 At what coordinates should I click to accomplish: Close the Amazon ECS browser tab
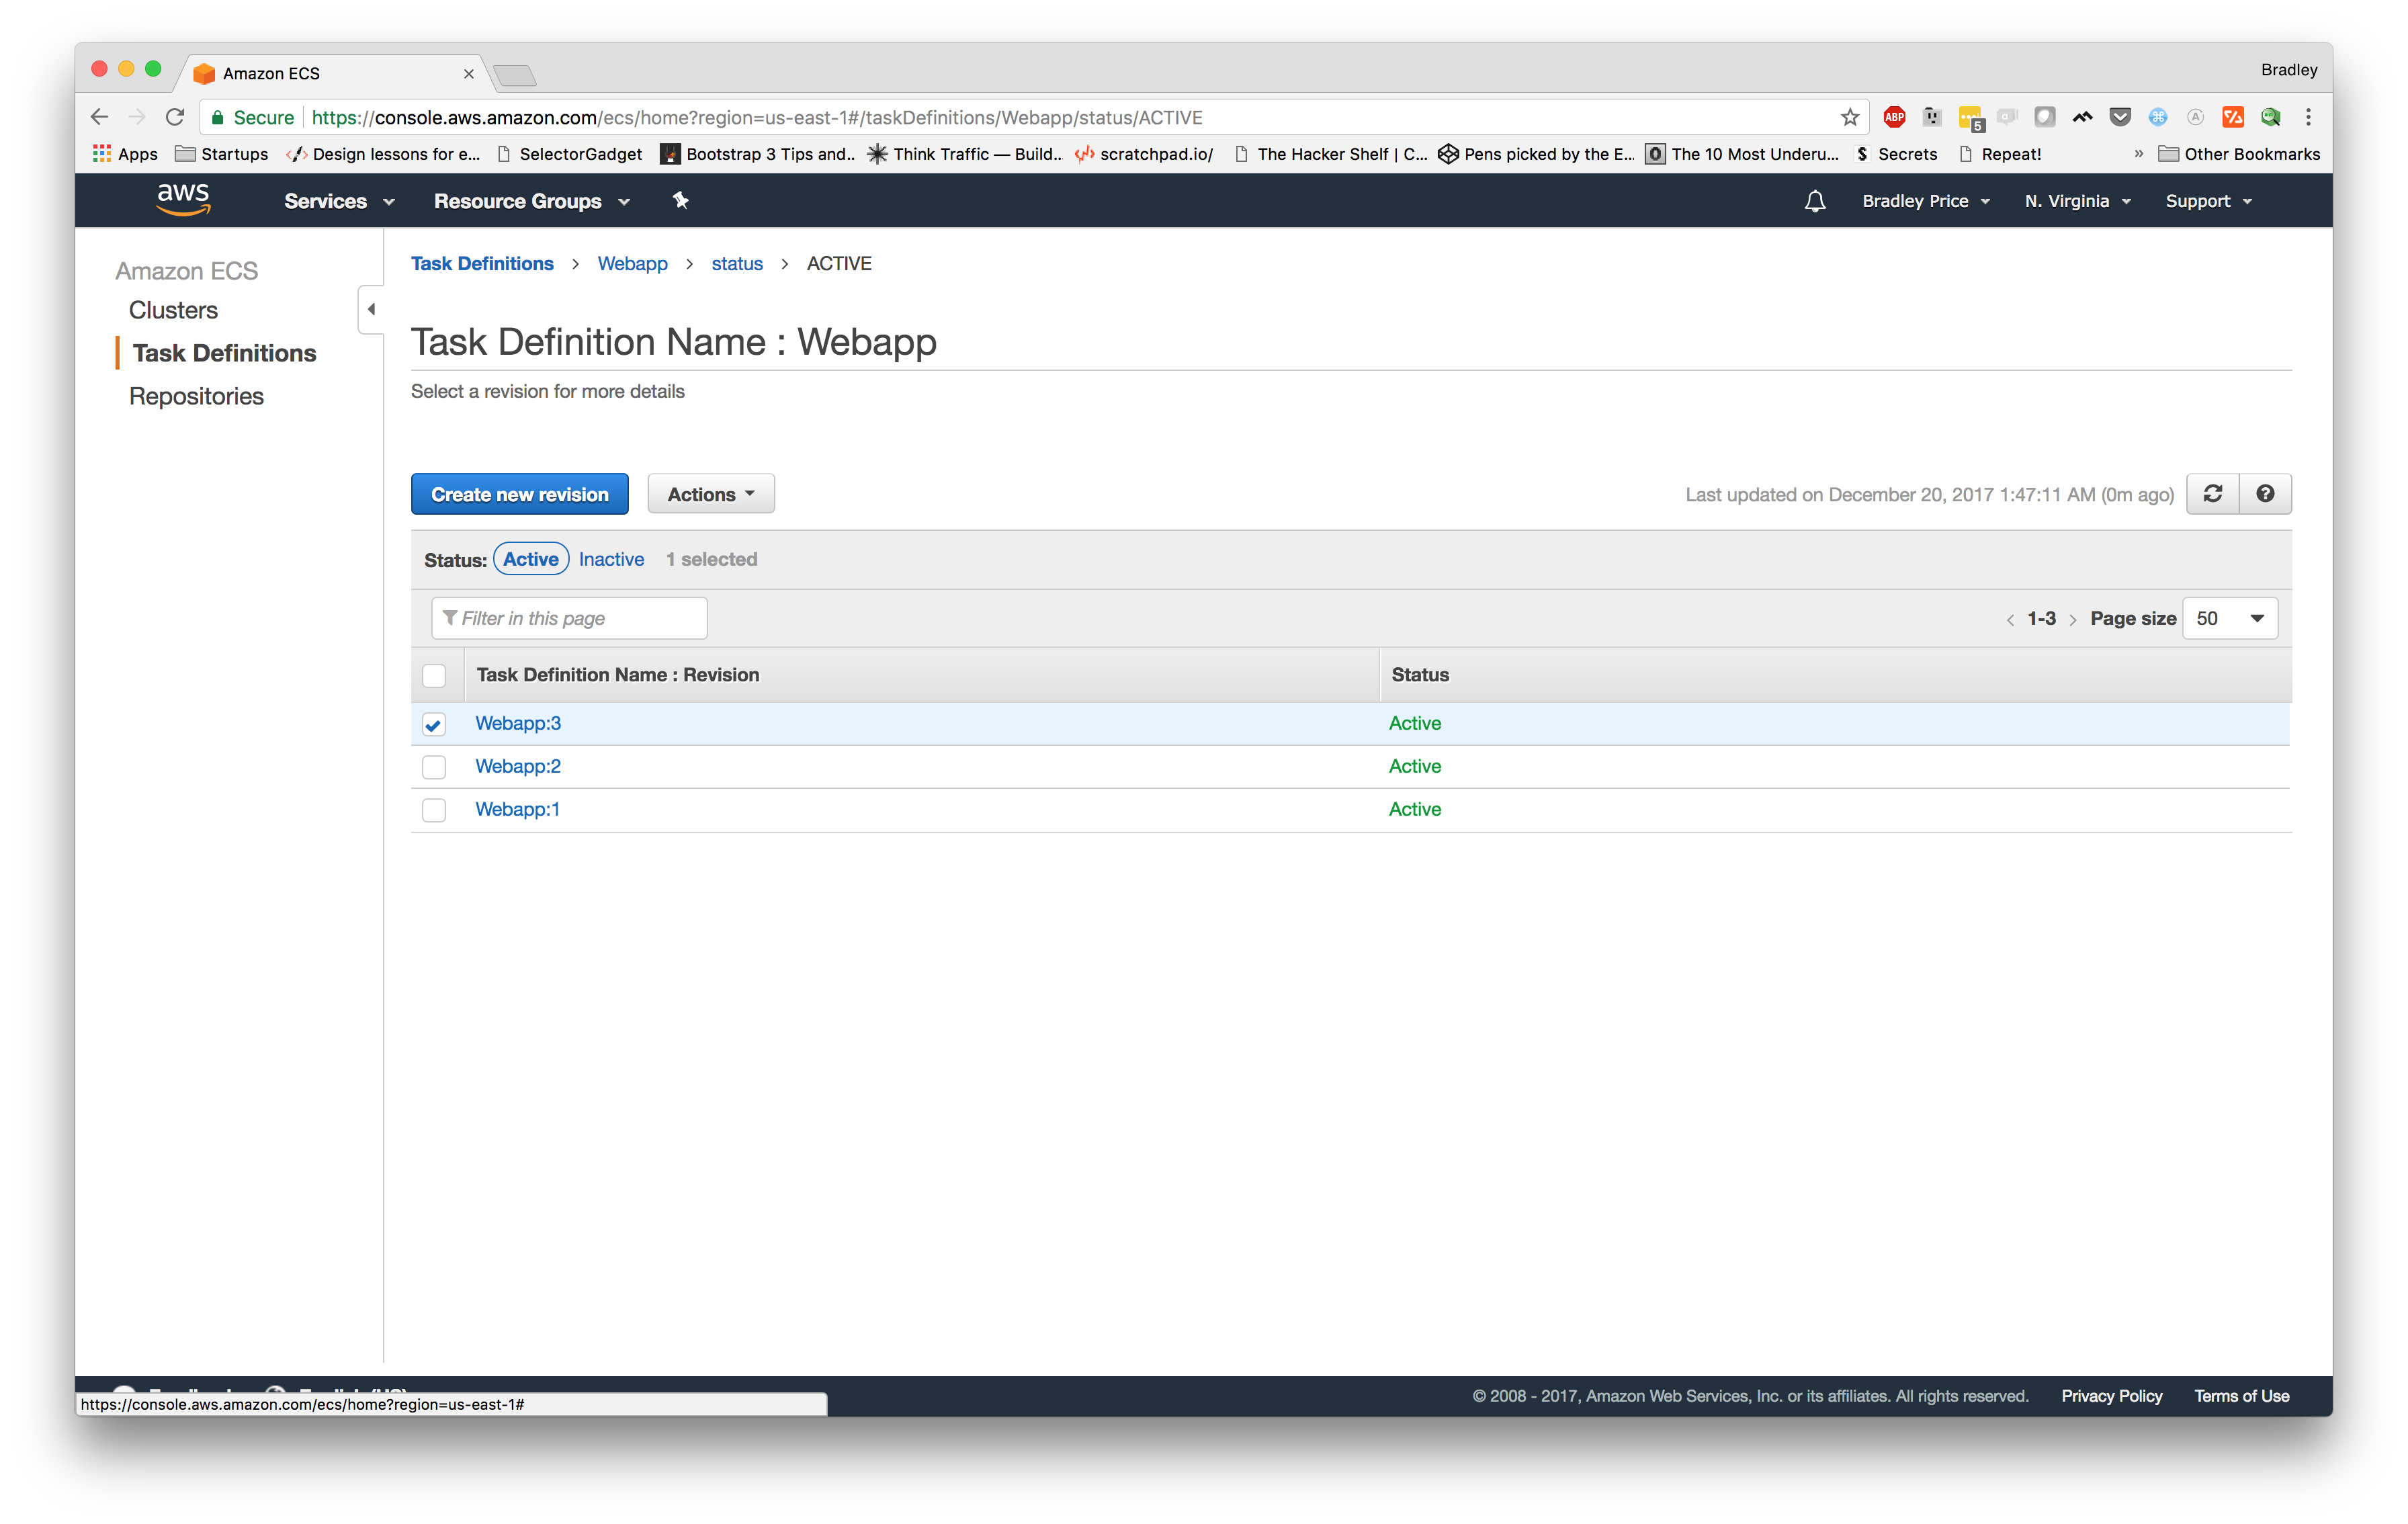pyautogui.click(x=468, y=73)
